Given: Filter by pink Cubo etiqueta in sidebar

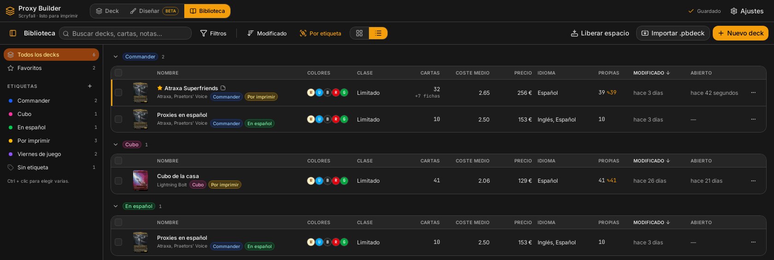Looking at the screenshot, I should 51,114.
